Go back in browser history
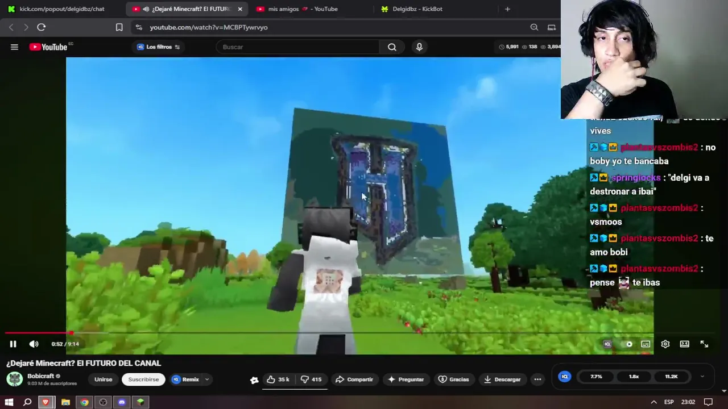Image resolution: width=728 pixels, height=409 pixels. (11, 27)
